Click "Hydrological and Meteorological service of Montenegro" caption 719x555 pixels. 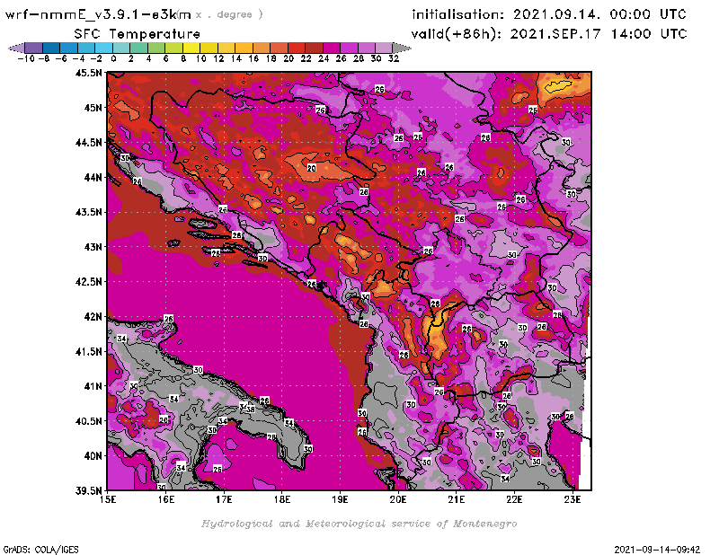click(359, 524)
